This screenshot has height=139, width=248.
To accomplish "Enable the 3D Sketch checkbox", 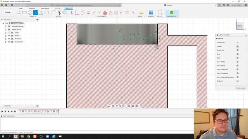I will [x=238, y=81].
